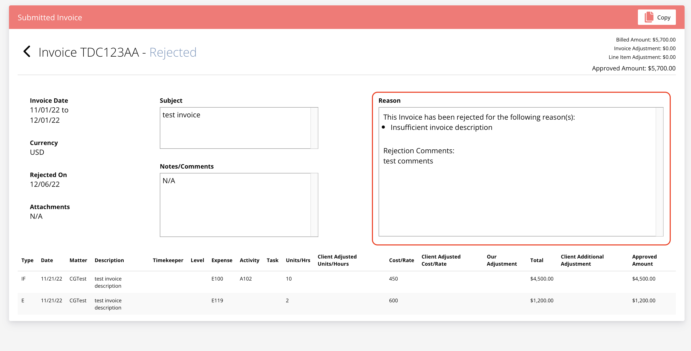The height and width of the screenshot is (351, 691).
Task: Click the Type column header
Action: coord(27,260)
